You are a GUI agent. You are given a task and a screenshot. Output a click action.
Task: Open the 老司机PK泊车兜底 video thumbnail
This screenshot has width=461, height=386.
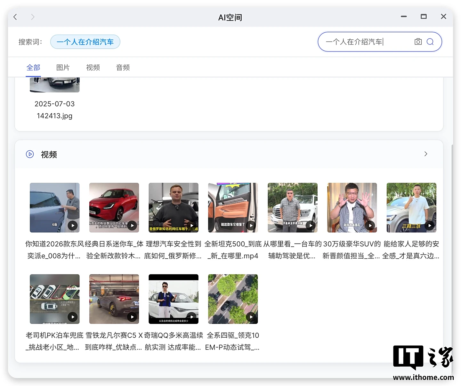tap(54, 299)
